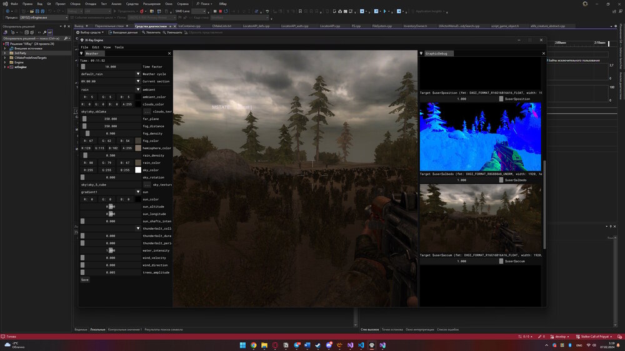The image size is (625, 351).
Task: Click the Hot Reload flame icon
Action: point(141,11)
